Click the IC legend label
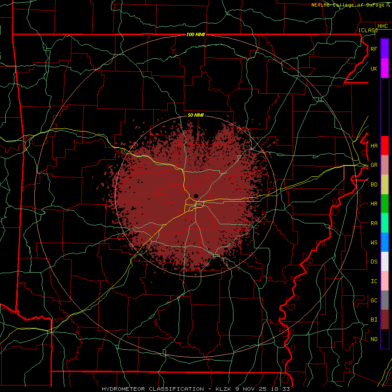The height and width of the screenshot is (392, 392). [374, 281]
